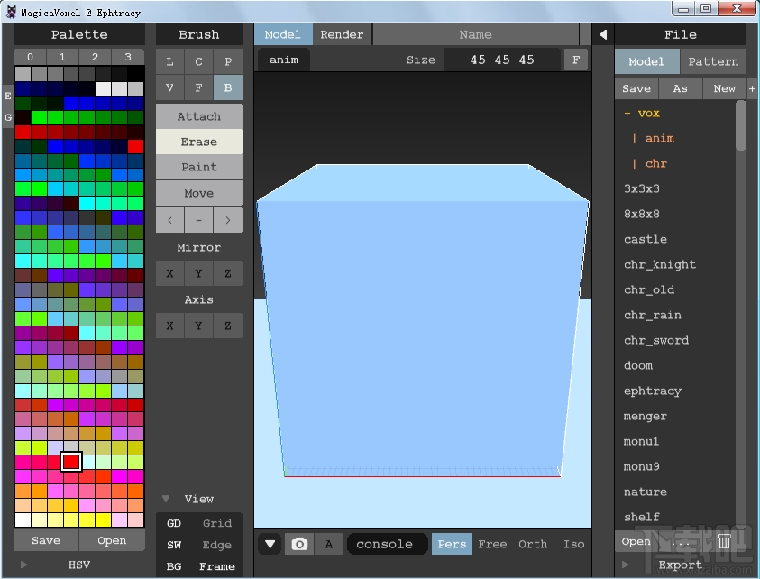Select the V voxel brush mode
This screenshot has height=579, width=760.
click(x=169, y=87)
